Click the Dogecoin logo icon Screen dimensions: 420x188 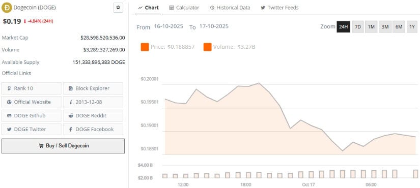[x=7, y=8]
